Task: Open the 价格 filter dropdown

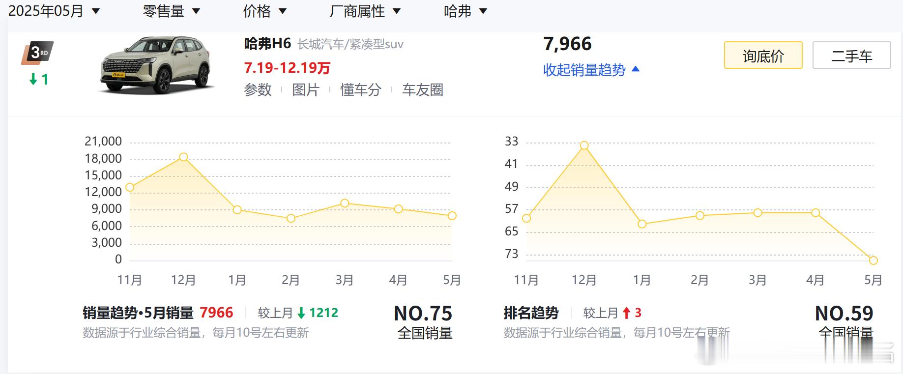Action: 264,11
